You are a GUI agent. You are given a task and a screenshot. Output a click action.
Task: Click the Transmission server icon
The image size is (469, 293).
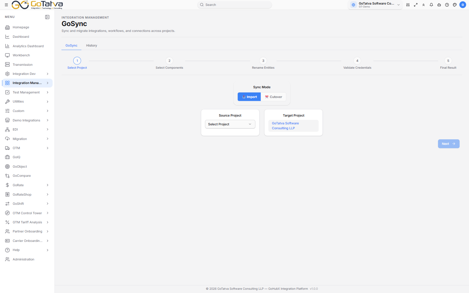tap(7, 65)
